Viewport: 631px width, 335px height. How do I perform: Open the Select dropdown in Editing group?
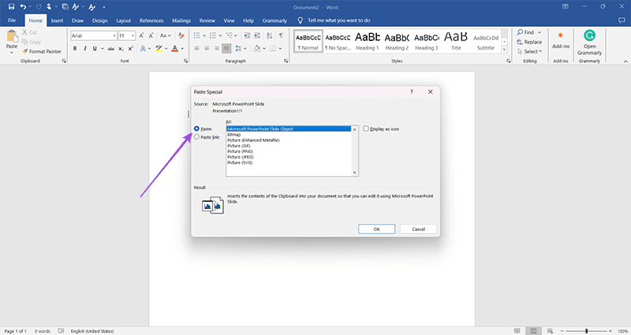point(529,51)
